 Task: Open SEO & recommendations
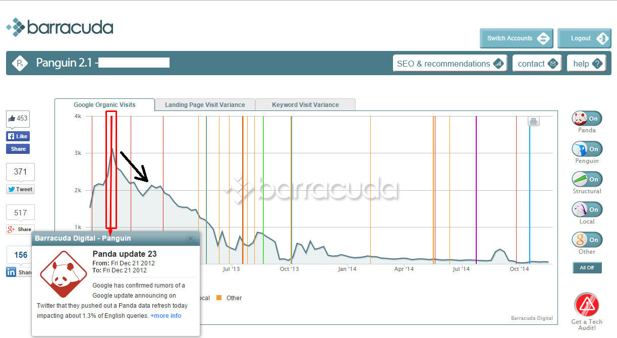click(450, 64)
